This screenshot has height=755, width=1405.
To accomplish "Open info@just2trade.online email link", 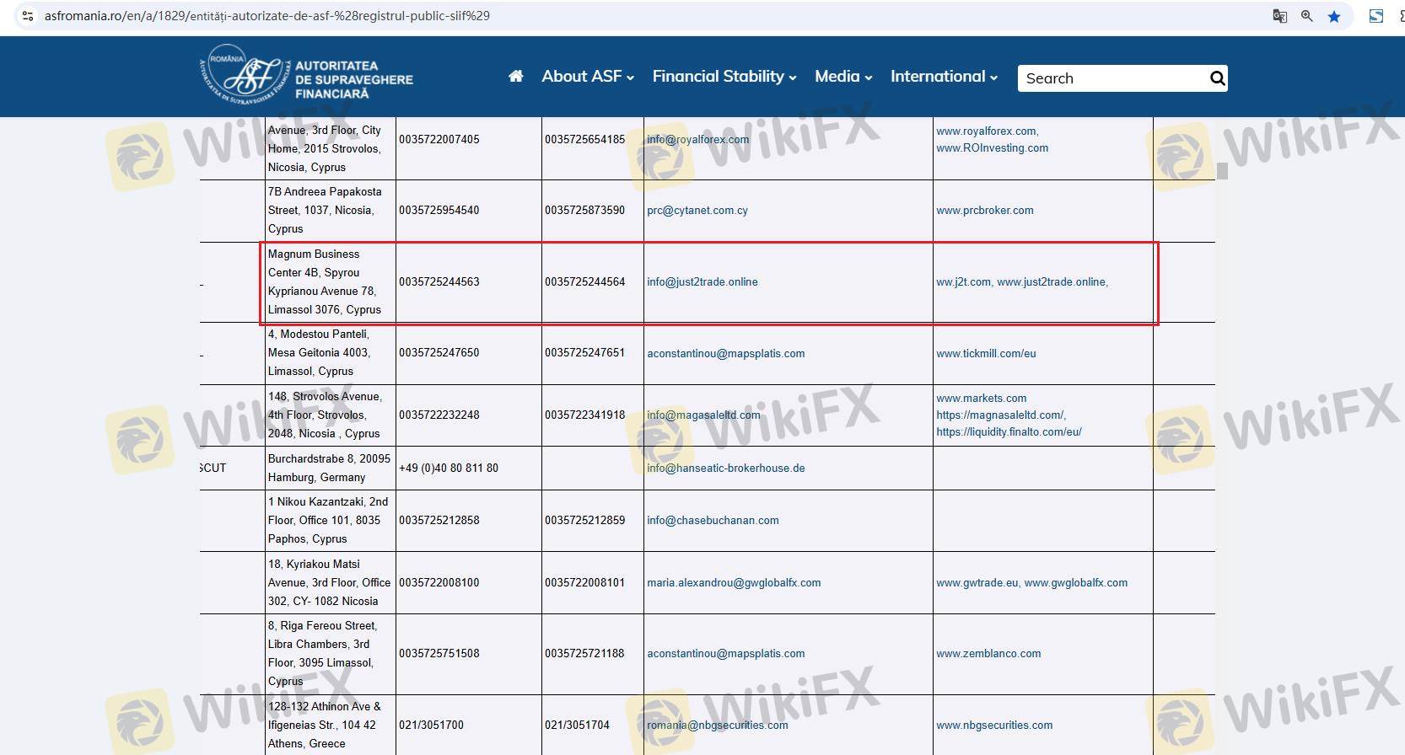I will (x=702, y=282).
